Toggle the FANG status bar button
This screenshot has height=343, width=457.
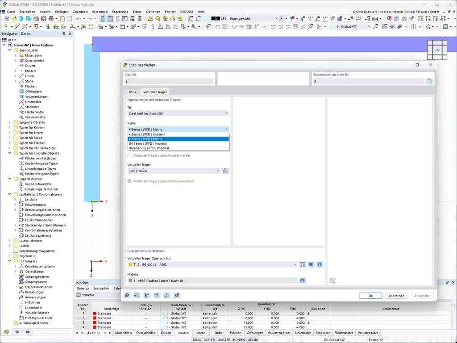pyautogui.click(x=197, y=340)
